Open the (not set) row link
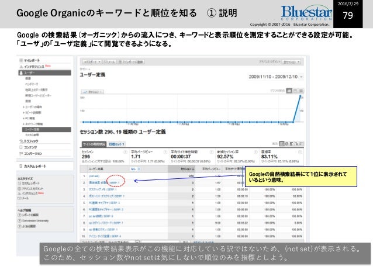The image size is (373, 280). click(94, 176)
